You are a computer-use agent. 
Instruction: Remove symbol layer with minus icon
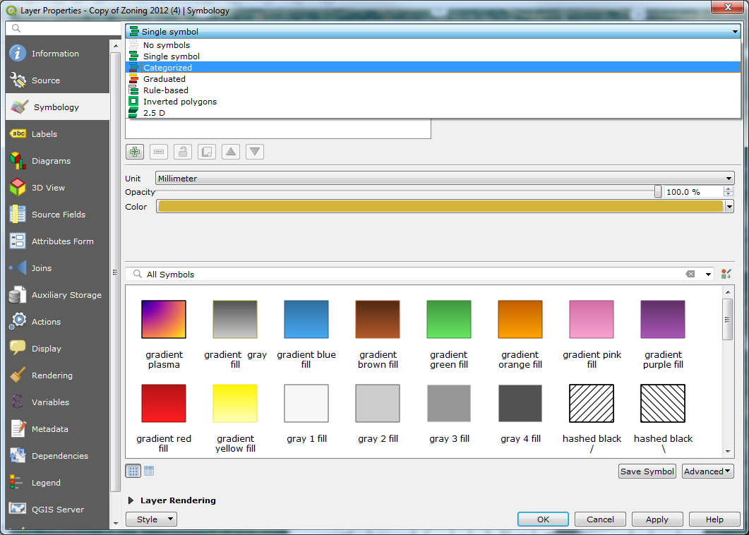(x=159, y=152)
